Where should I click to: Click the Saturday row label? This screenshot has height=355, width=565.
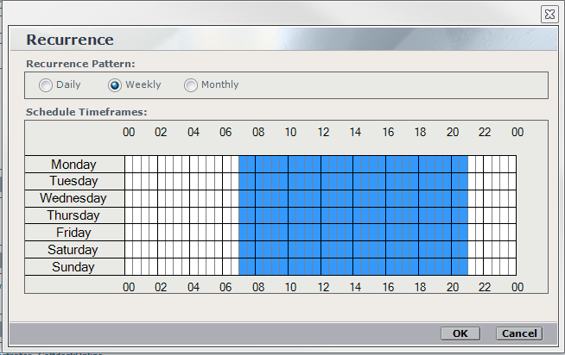pyautogui.click(x=74, y=251)
